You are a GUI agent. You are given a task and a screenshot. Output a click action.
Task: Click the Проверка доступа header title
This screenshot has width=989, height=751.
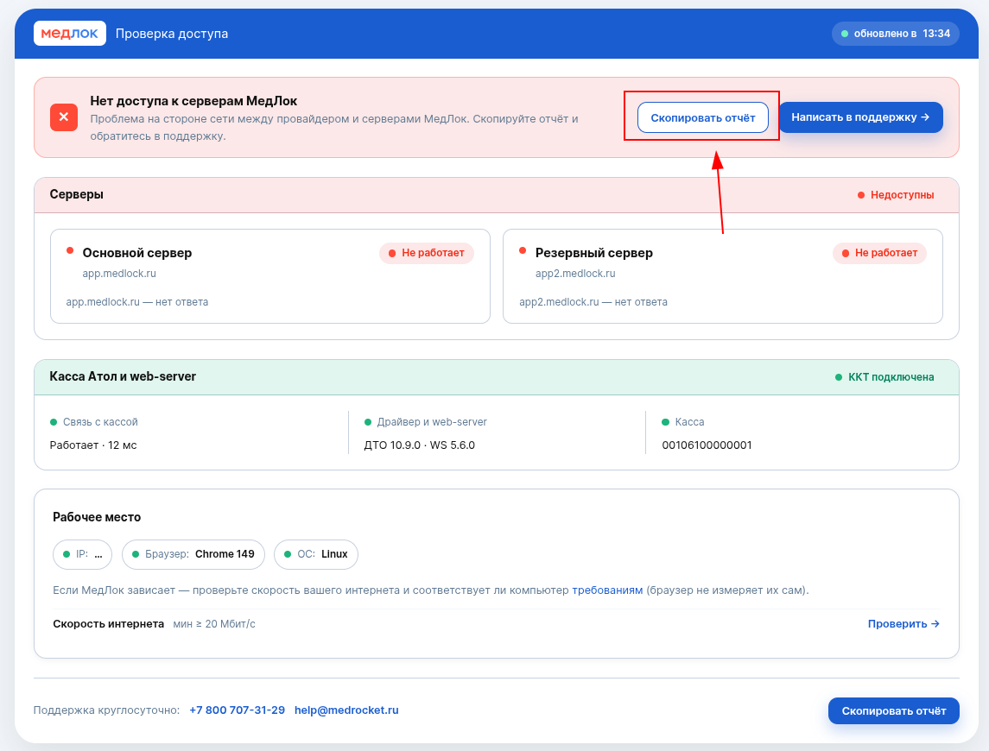click(x=172, y=34)
